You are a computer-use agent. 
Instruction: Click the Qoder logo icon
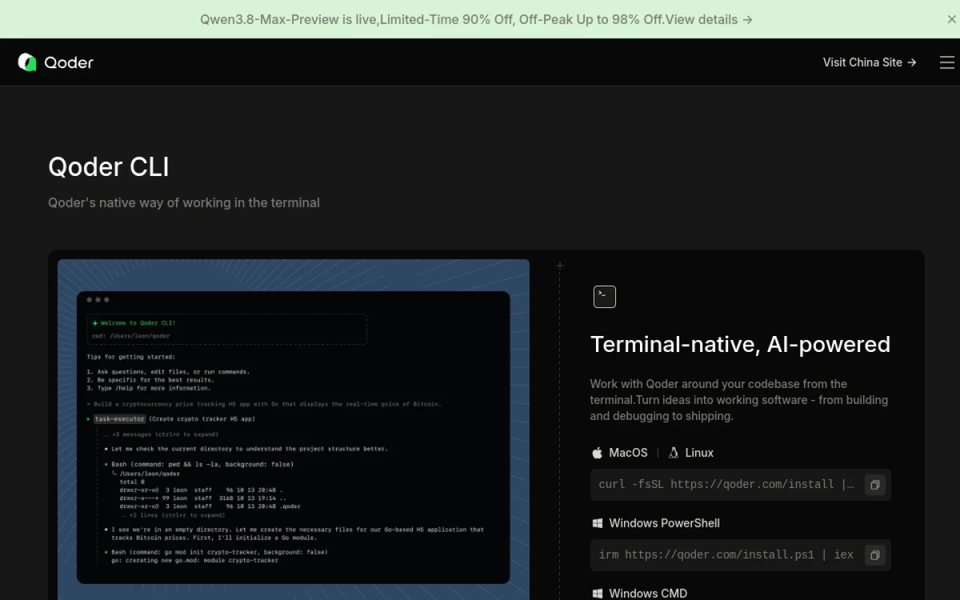pos(27,62)
